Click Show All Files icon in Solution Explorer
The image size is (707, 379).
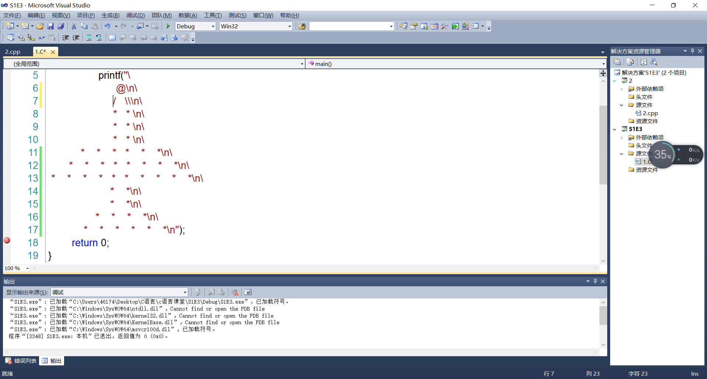point(630,62)
